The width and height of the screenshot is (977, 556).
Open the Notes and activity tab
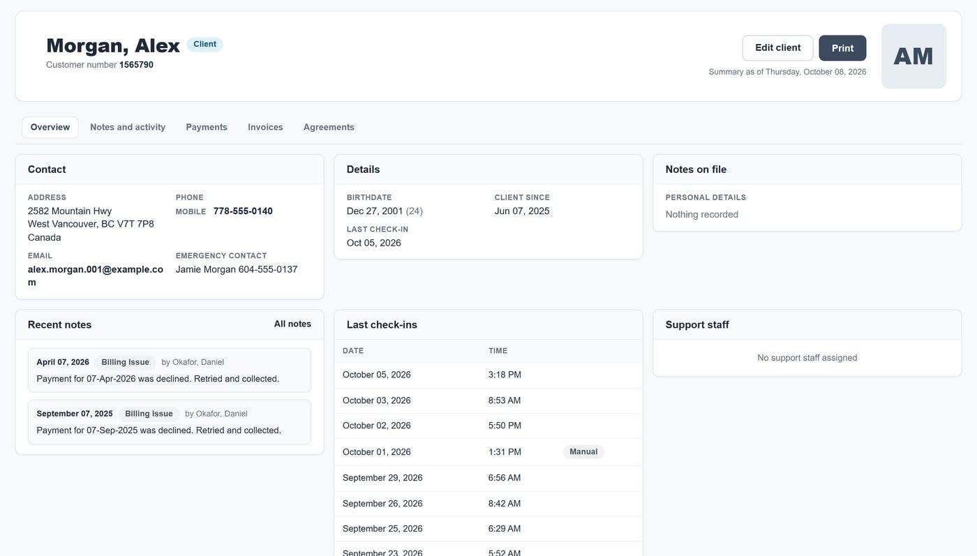(x=128, y=127)
